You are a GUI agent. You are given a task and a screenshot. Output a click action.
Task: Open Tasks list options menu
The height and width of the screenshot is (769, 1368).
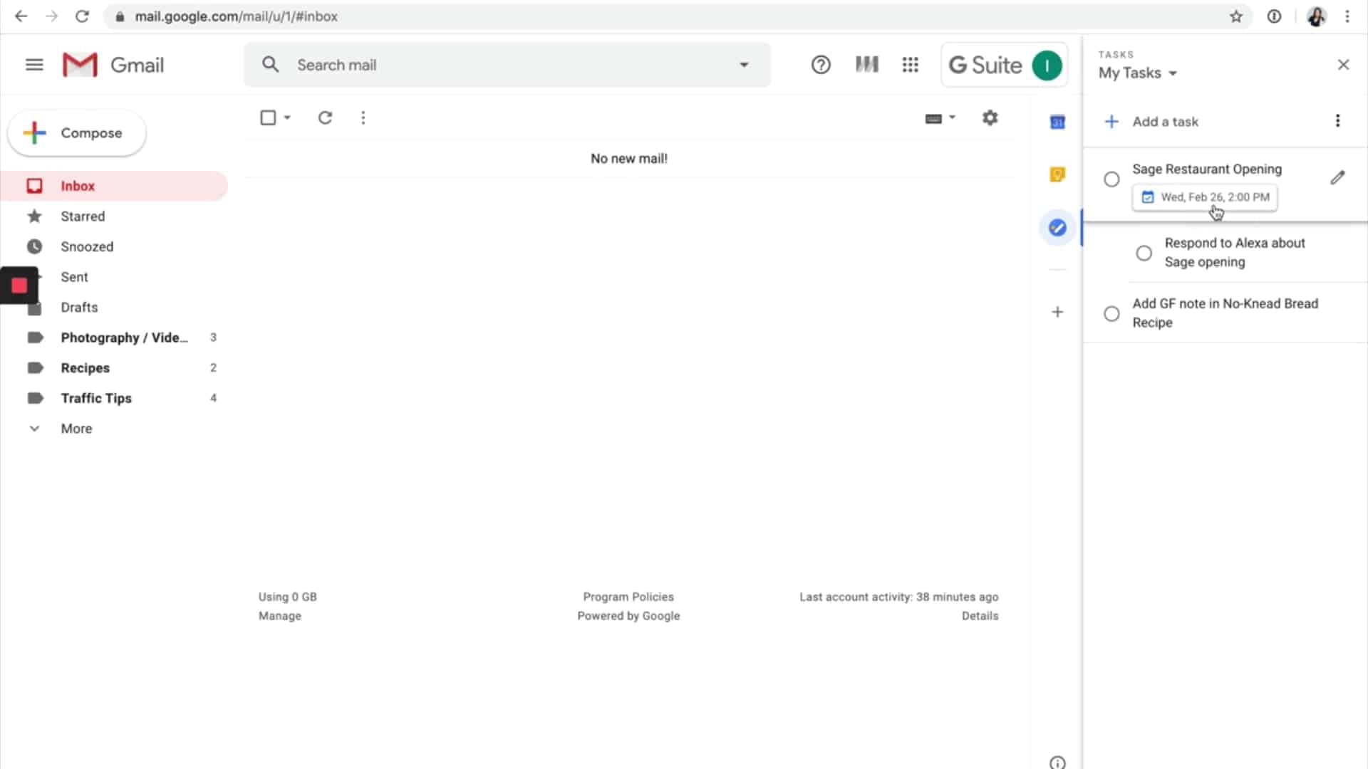click(1337, 121)
